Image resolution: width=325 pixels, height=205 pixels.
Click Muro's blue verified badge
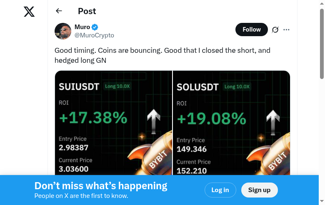click(x=95, y=27)
